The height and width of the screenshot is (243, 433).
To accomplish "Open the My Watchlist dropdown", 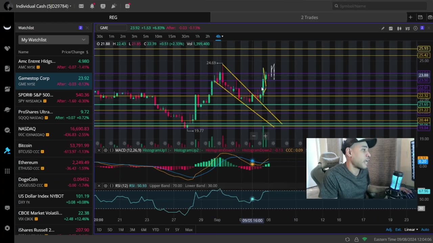I will pos(53,40).
